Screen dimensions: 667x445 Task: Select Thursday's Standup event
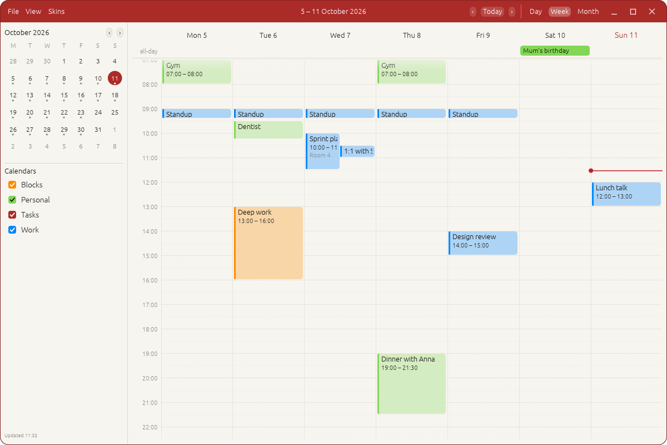point(412,113)
